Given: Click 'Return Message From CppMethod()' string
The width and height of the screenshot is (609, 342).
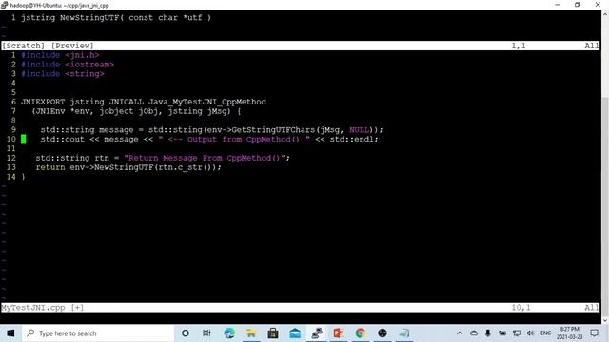Looking at the screenshot, I should click(205, 158).
